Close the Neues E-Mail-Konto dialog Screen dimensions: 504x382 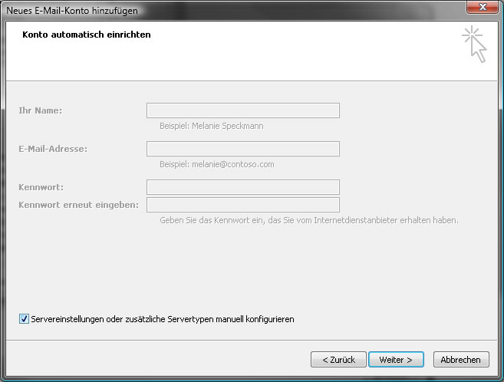[483, 7]
